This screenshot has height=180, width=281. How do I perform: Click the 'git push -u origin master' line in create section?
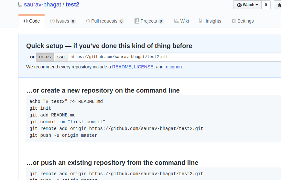point(63,135)
